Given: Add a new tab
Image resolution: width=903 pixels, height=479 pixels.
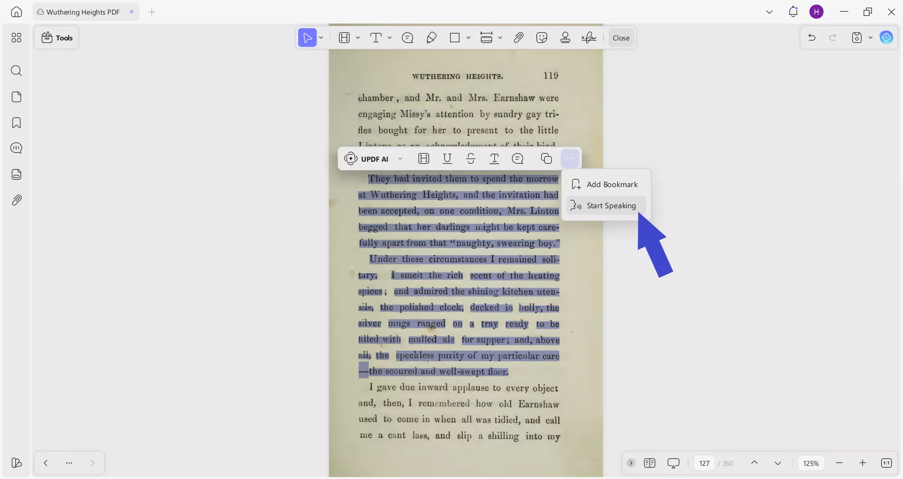Looking at the screenshot, I should (x=151, y=12).
